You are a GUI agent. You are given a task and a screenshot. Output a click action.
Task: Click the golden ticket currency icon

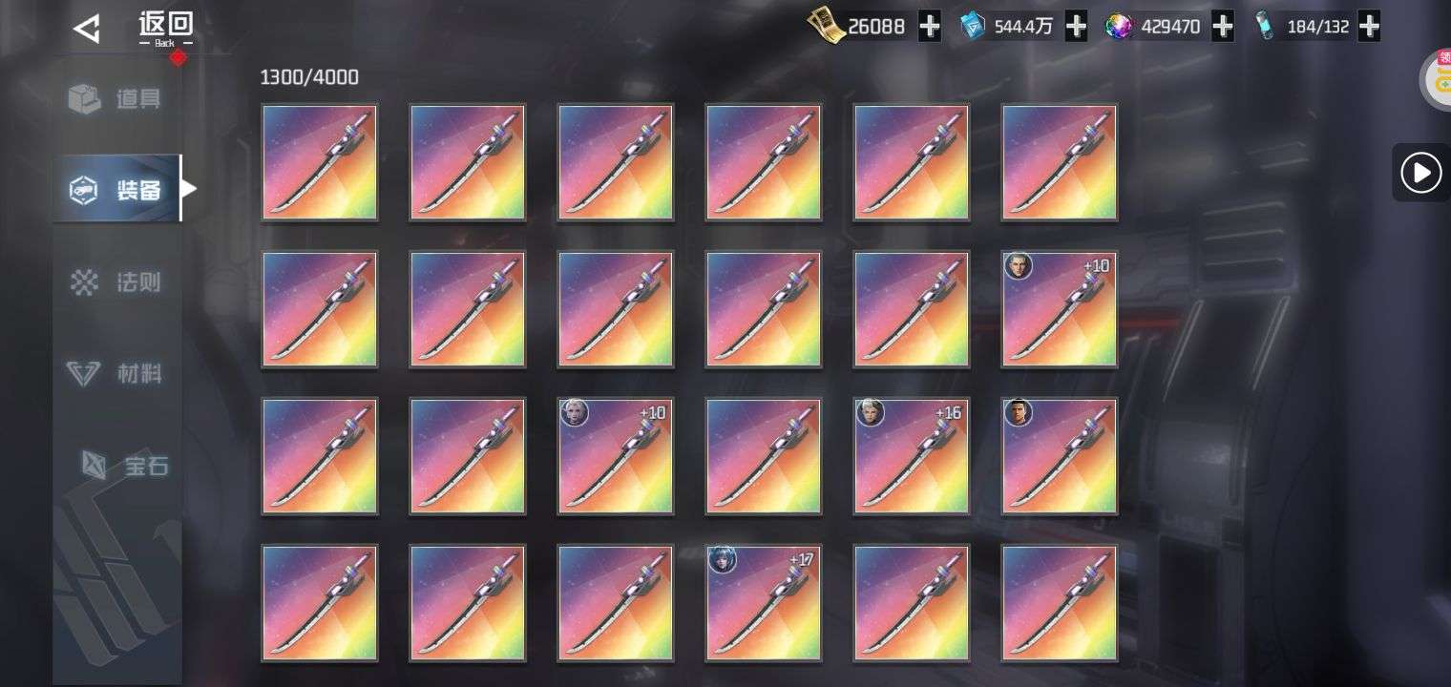[825, 27]
